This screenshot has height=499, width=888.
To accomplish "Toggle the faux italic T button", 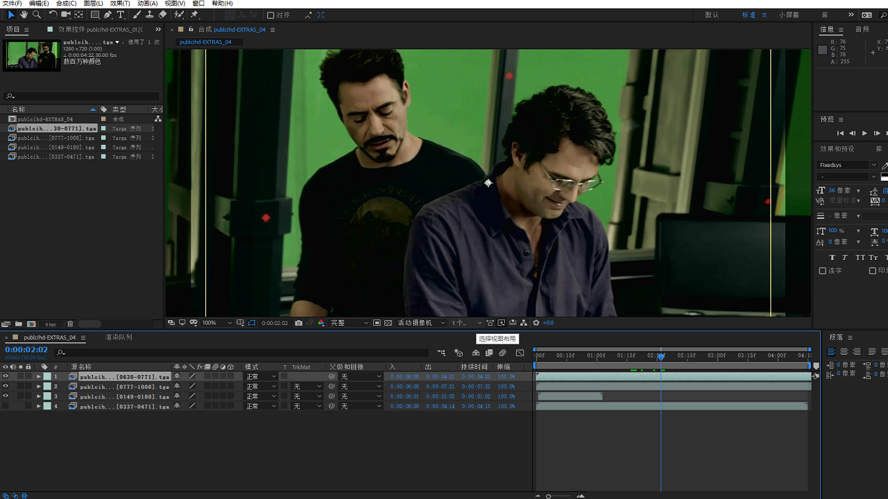I will tap(845, 257).
